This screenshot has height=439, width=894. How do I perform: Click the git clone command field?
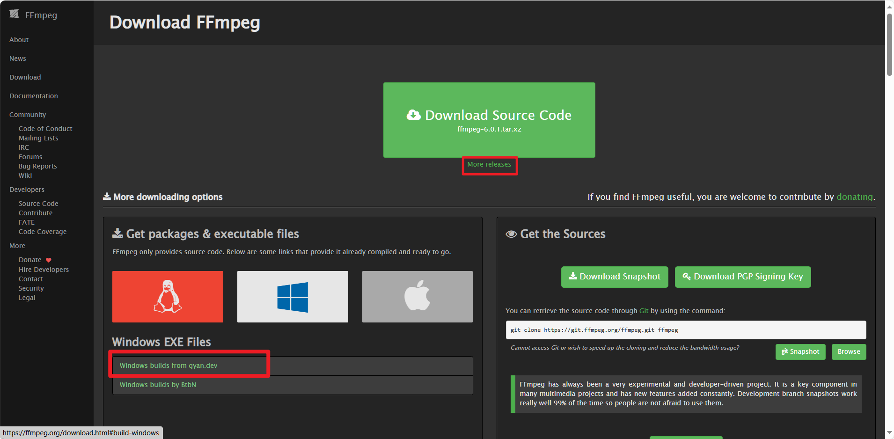[x=686, y=330]
